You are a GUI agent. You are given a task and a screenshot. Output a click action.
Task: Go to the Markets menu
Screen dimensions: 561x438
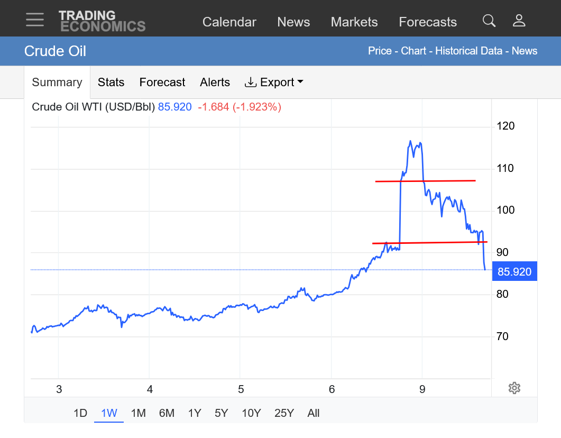pyautogui.click(x=354, y=22)
